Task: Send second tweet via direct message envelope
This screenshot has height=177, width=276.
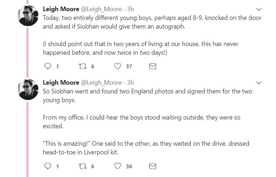Action: click(153, 166)
